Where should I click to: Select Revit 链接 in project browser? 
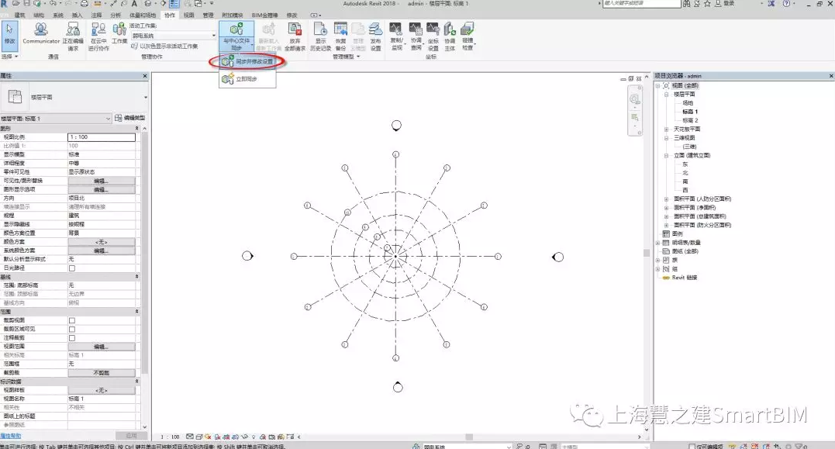685,278
